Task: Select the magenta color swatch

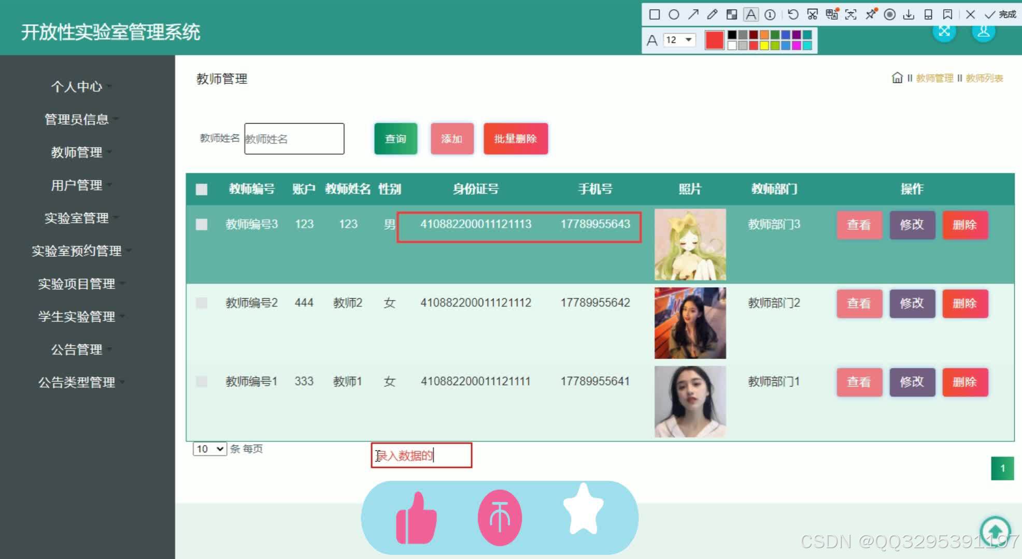Action: pos(797,46)
